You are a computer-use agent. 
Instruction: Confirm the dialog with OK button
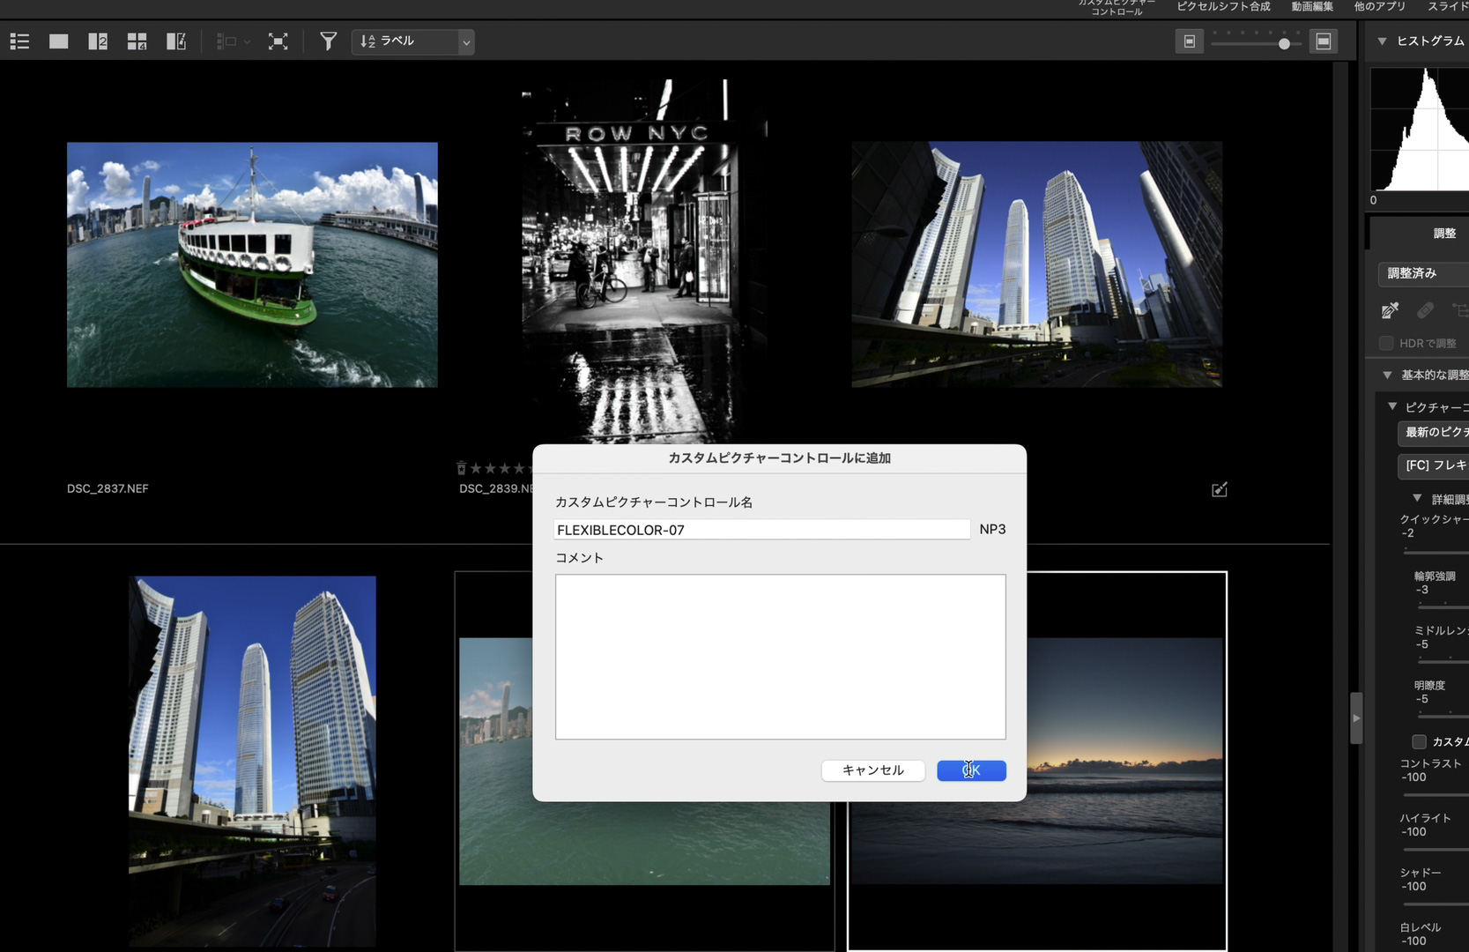tap(971, 770)
